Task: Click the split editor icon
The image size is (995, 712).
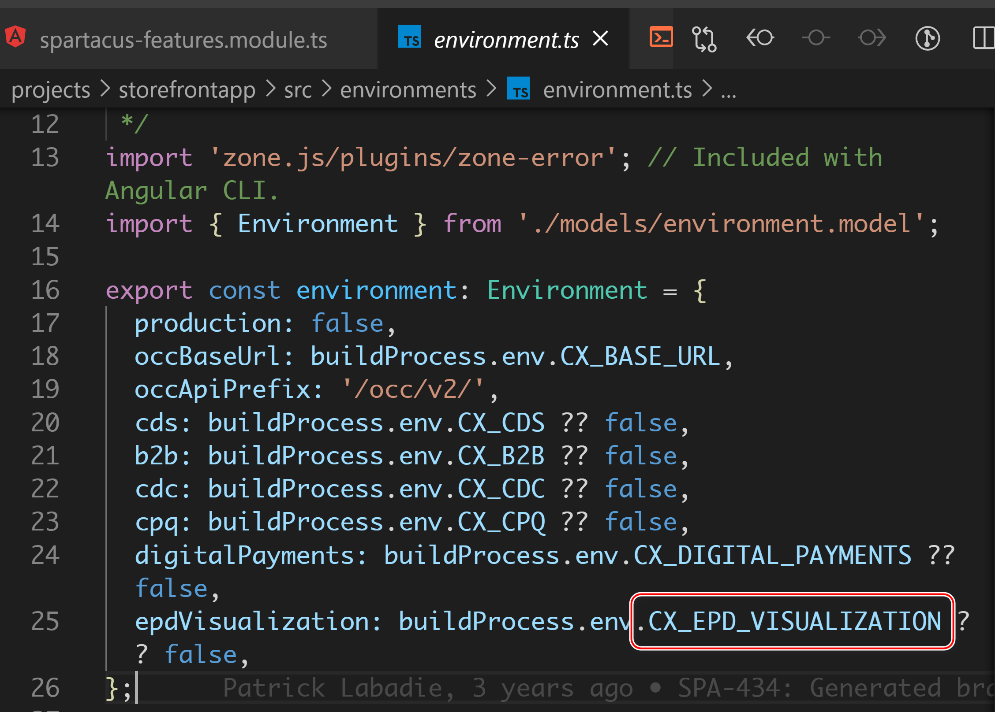Action: pyautogui.click(x=984, y=38)
